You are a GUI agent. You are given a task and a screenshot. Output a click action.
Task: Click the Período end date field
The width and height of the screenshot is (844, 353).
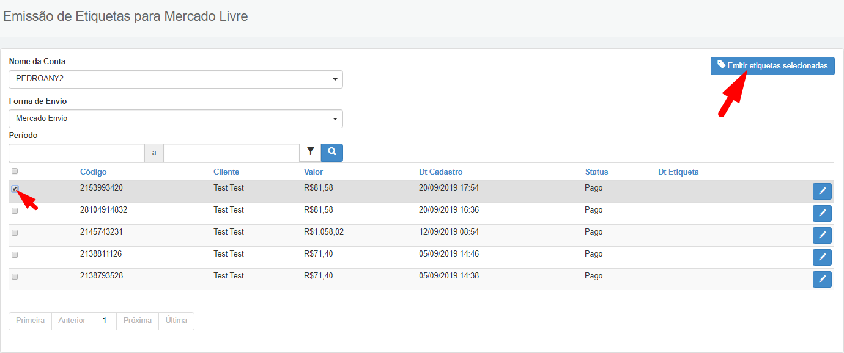coord(231,153)
